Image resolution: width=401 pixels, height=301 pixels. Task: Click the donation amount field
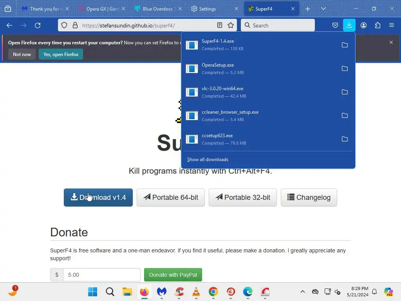tap(102, 275)
